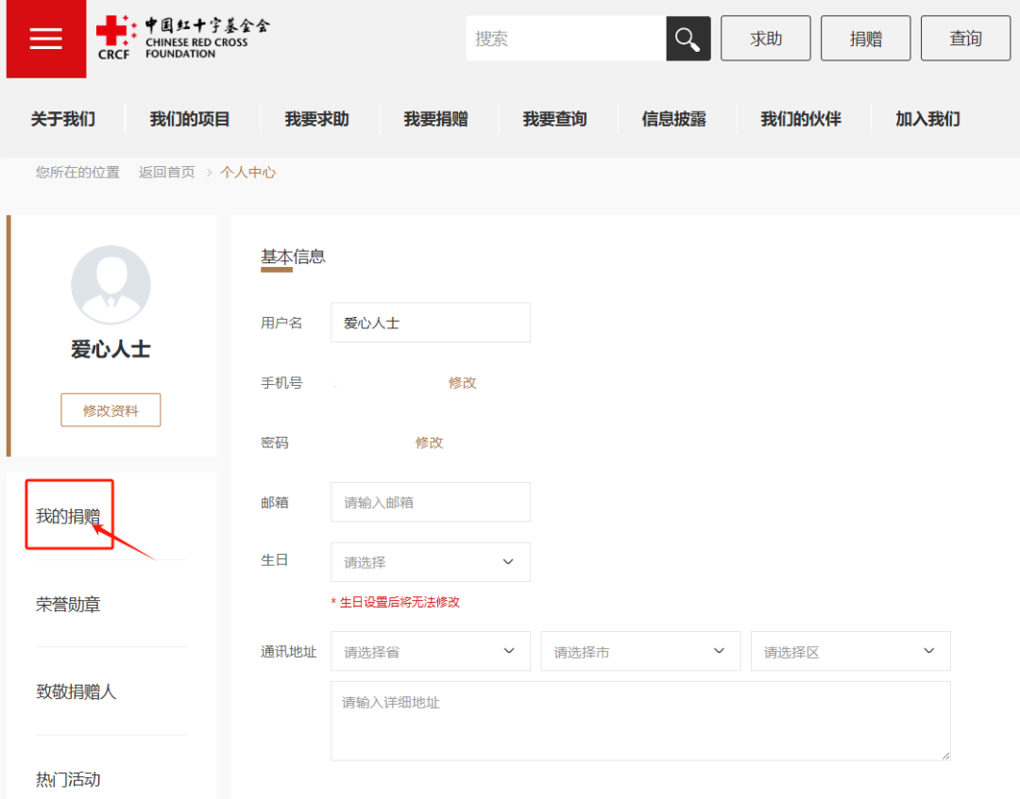Switch to the 信息披露 menu item

click(674, 119)
